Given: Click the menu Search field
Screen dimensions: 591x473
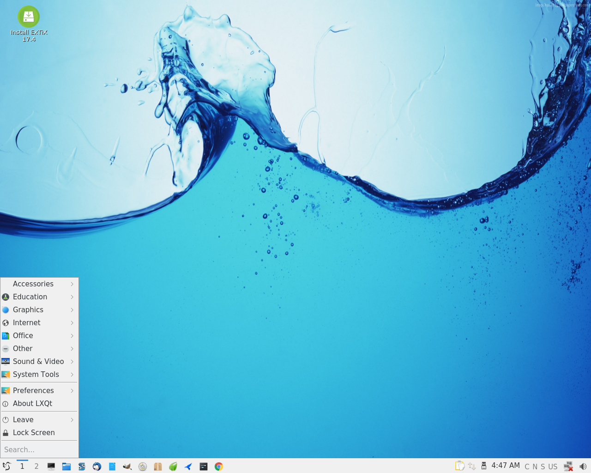Looking at the screenshot, I should tap(39, 449).
